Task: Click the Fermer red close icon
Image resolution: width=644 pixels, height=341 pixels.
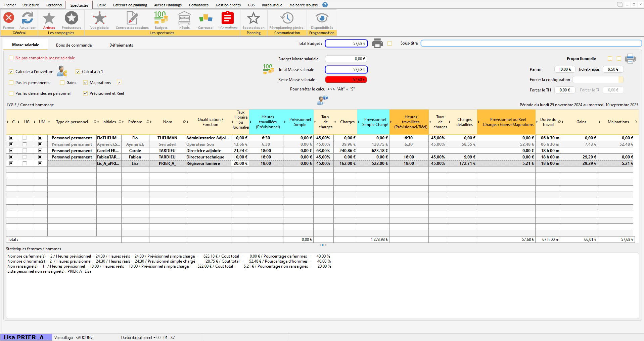Action: coord(9,18)
